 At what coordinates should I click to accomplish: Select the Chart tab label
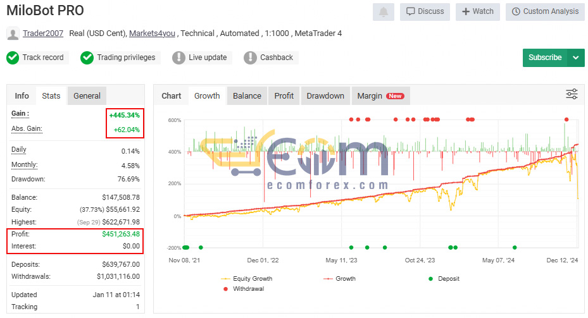(172, 96)
